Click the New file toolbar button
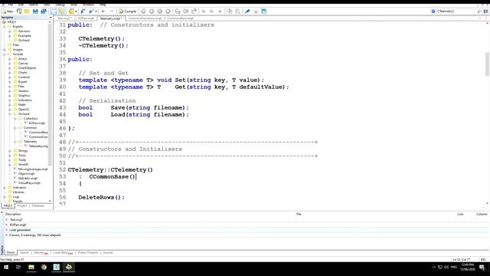This screenshot has height=276, width=490. click(x=7, y=11)
